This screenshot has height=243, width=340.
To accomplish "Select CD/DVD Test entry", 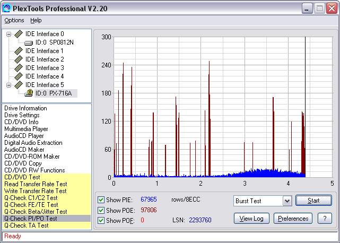I will 47,177.
